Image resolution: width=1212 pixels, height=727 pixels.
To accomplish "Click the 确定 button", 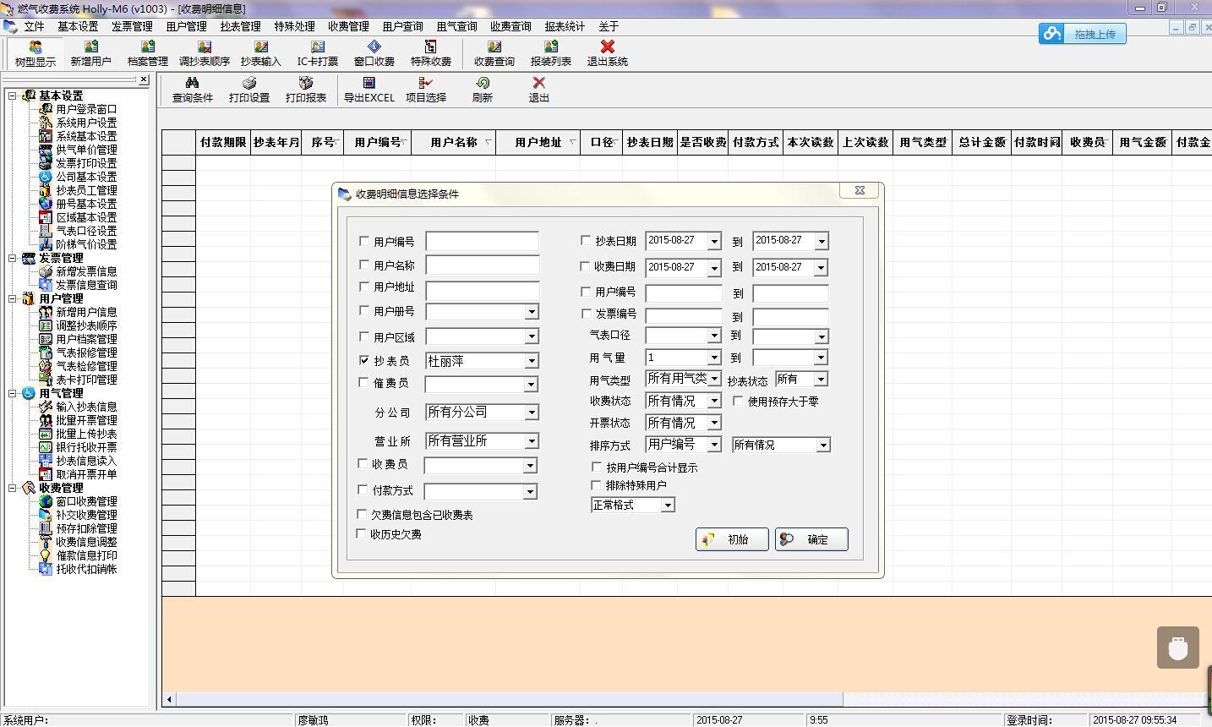I will [811, 539].
